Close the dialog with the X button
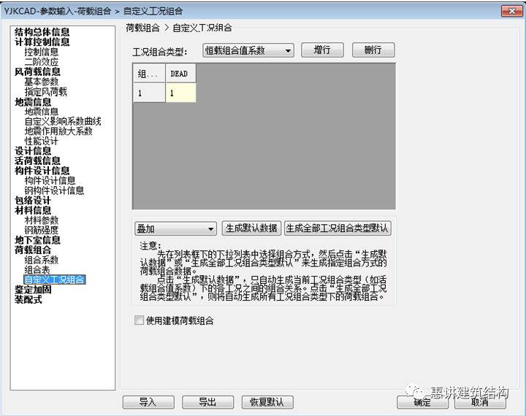The image size is (526, 416). (512, 11)
